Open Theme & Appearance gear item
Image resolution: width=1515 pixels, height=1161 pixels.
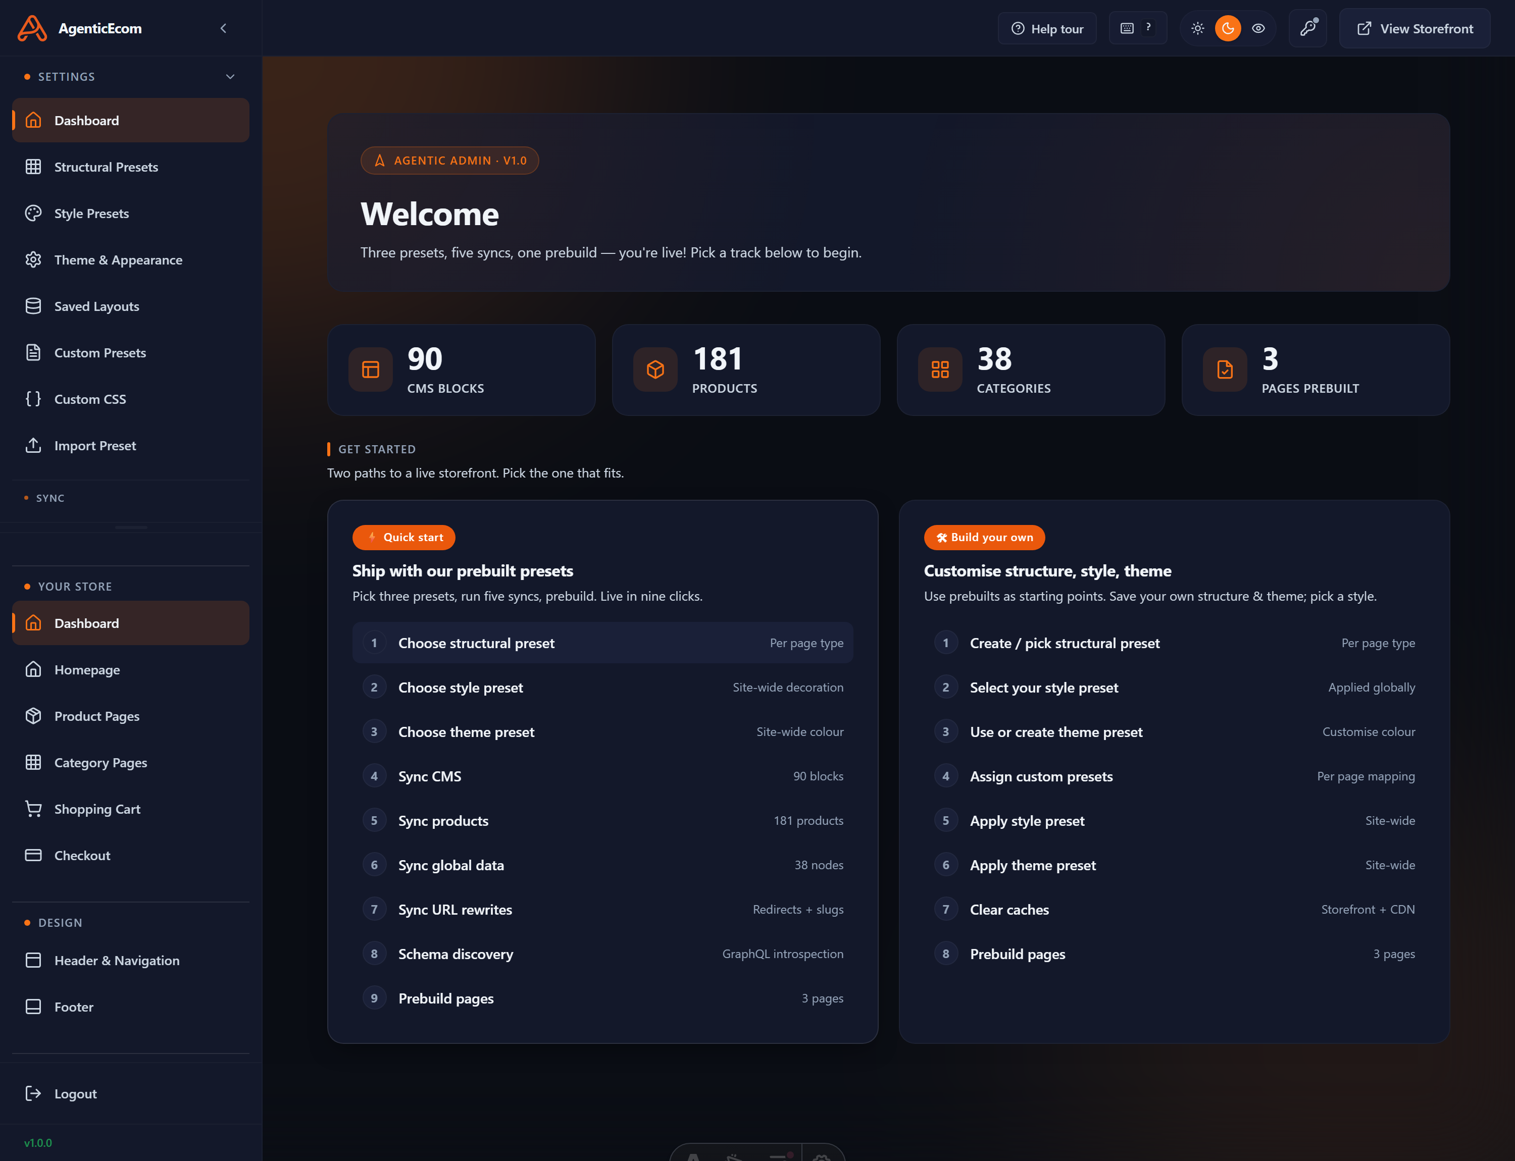(131, 260)
